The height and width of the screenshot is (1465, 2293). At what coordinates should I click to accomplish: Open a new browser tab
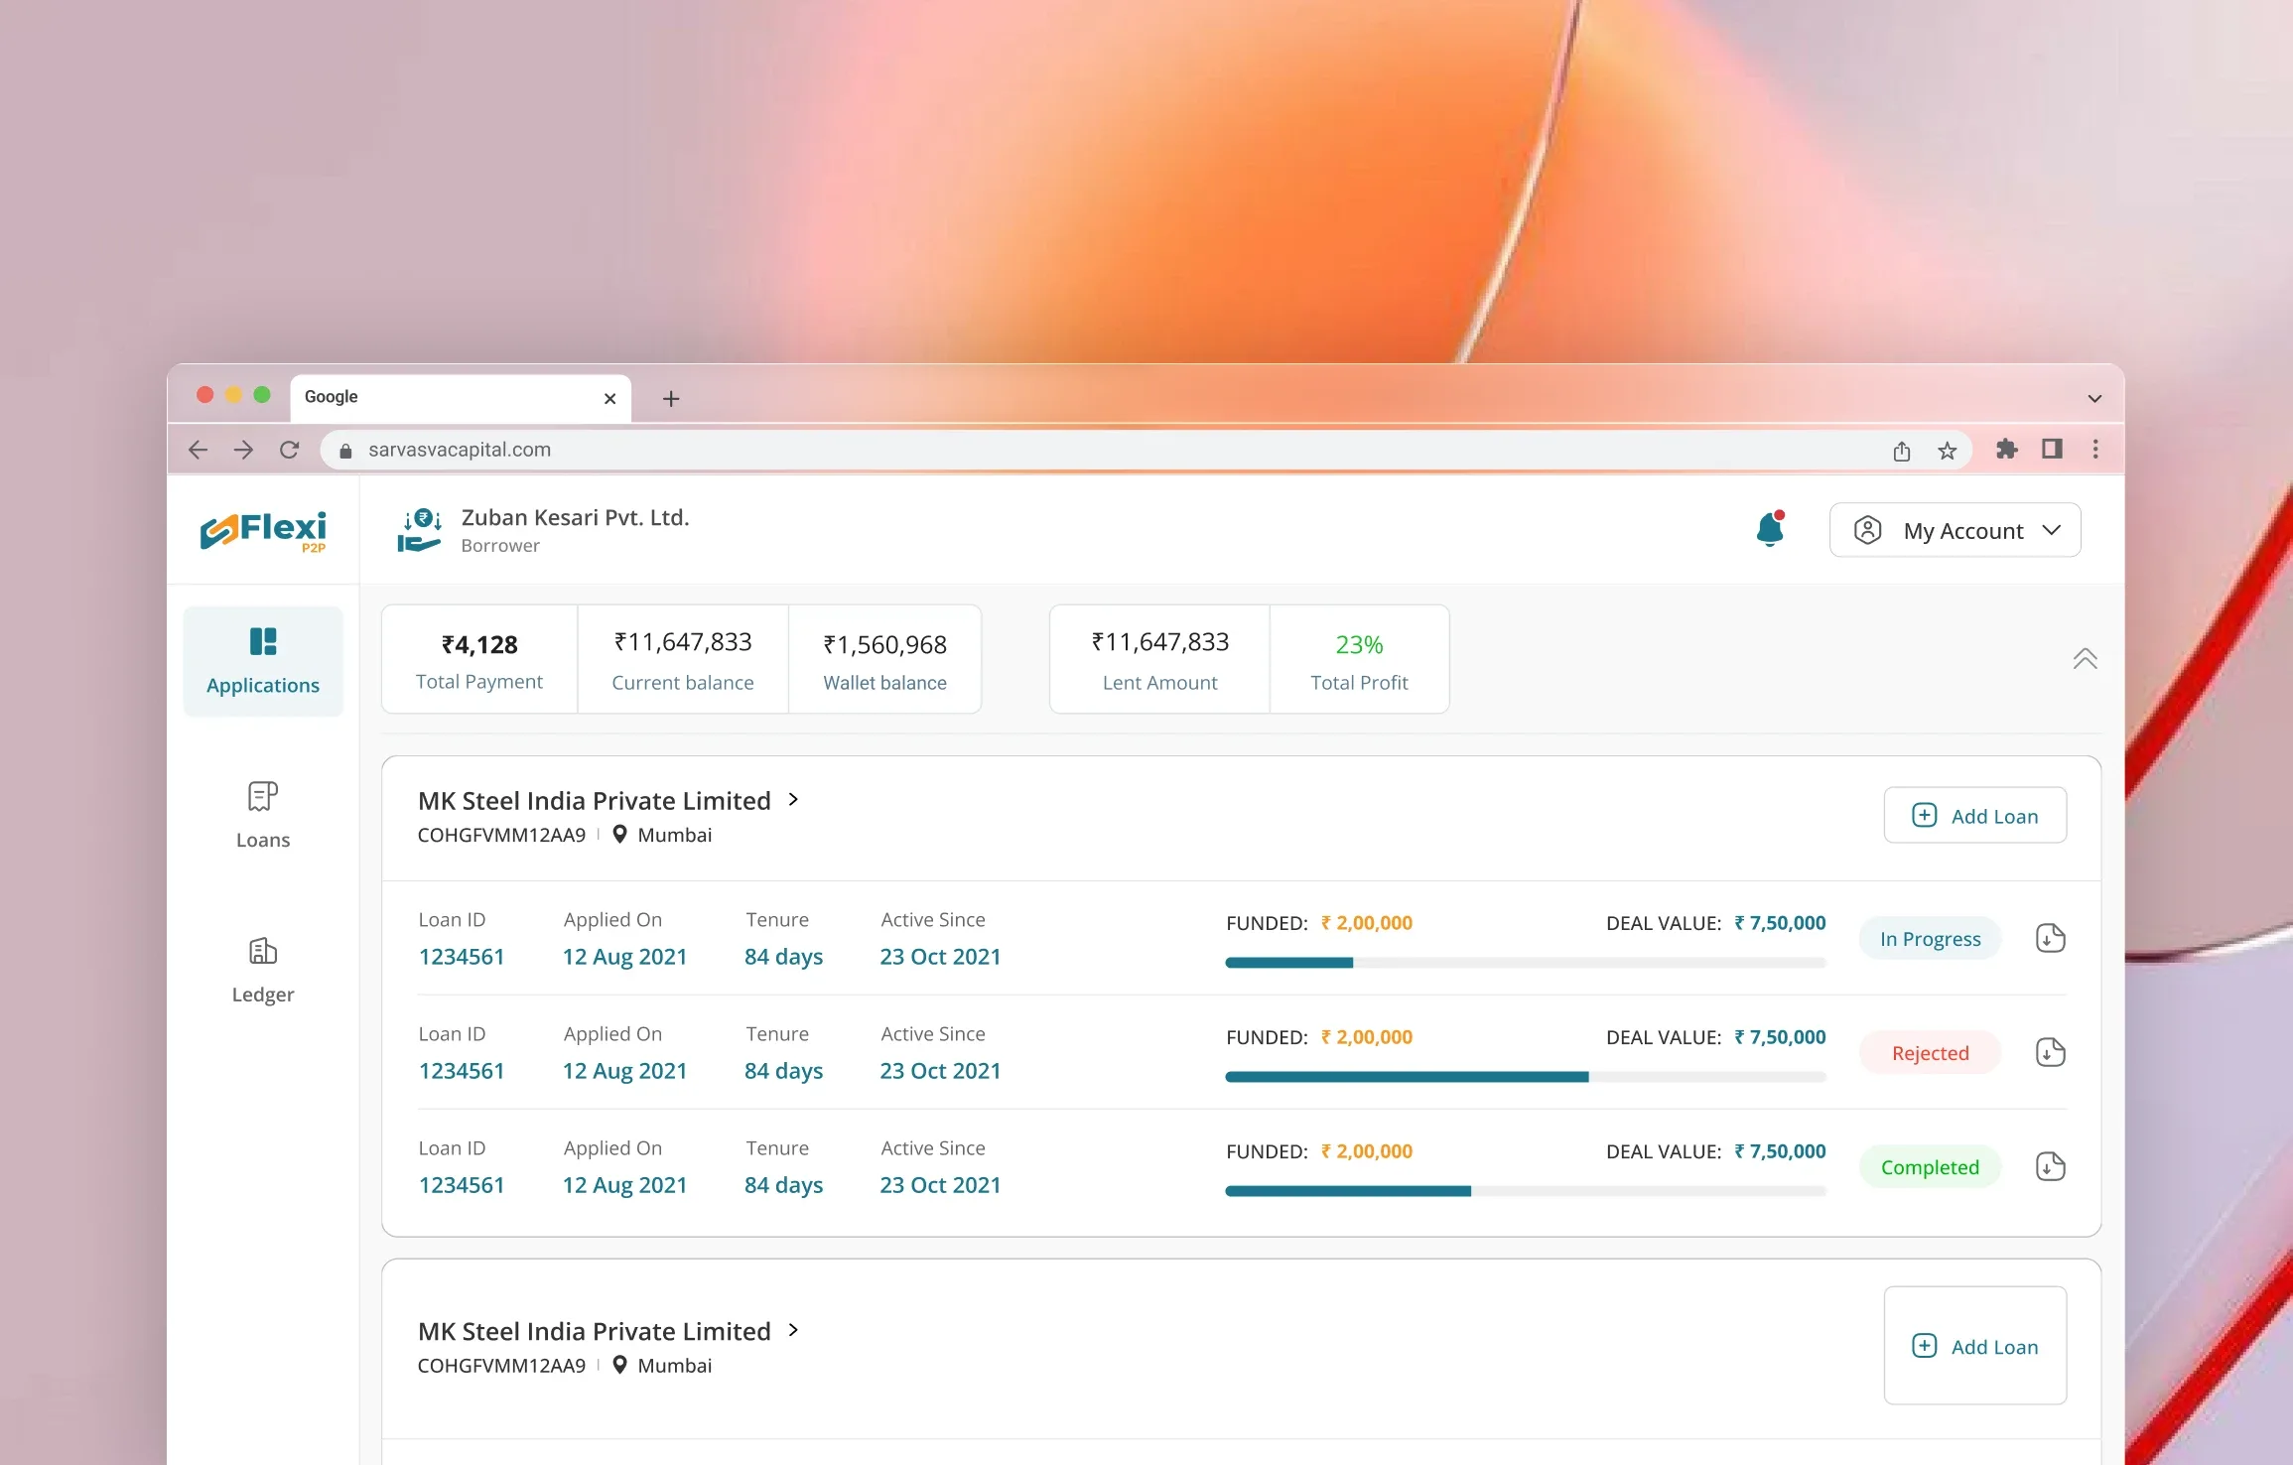[671, 398]
